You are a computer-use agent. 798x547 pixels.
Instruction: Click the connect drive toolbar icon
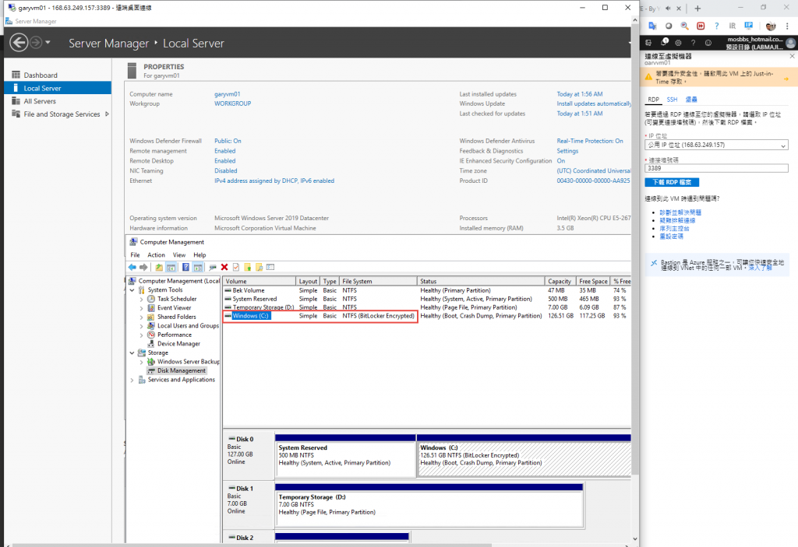[x=213, y=267]
